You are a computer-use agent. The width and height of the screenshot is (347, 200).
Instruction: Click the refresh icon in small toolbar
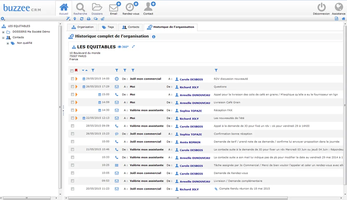[82, 19]
